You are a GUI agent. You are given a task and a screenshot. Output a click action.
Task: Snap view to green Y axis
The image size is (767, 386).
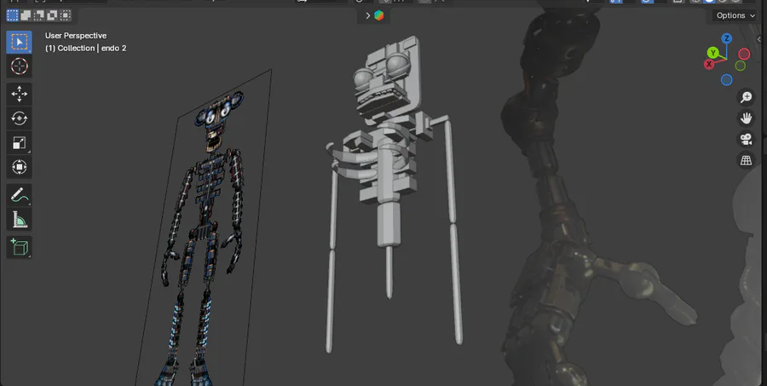click(713, 53)
